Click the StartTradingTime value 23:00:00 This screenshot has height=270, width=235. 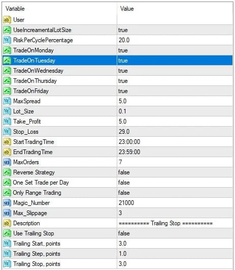pos(129,142)
